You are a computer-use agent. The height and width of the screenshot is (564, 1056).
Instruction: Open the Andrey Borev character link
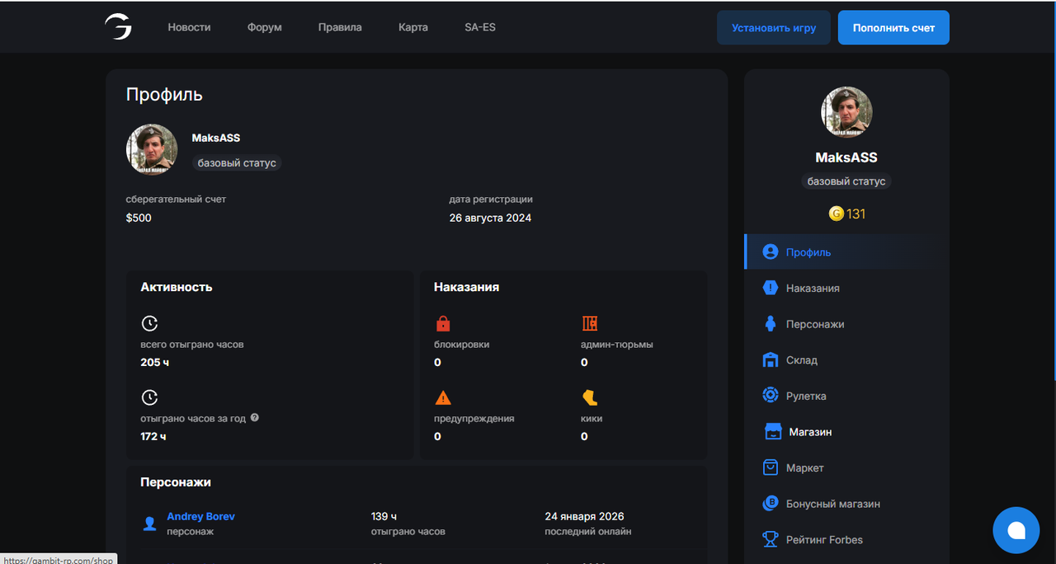coord(200,516)
